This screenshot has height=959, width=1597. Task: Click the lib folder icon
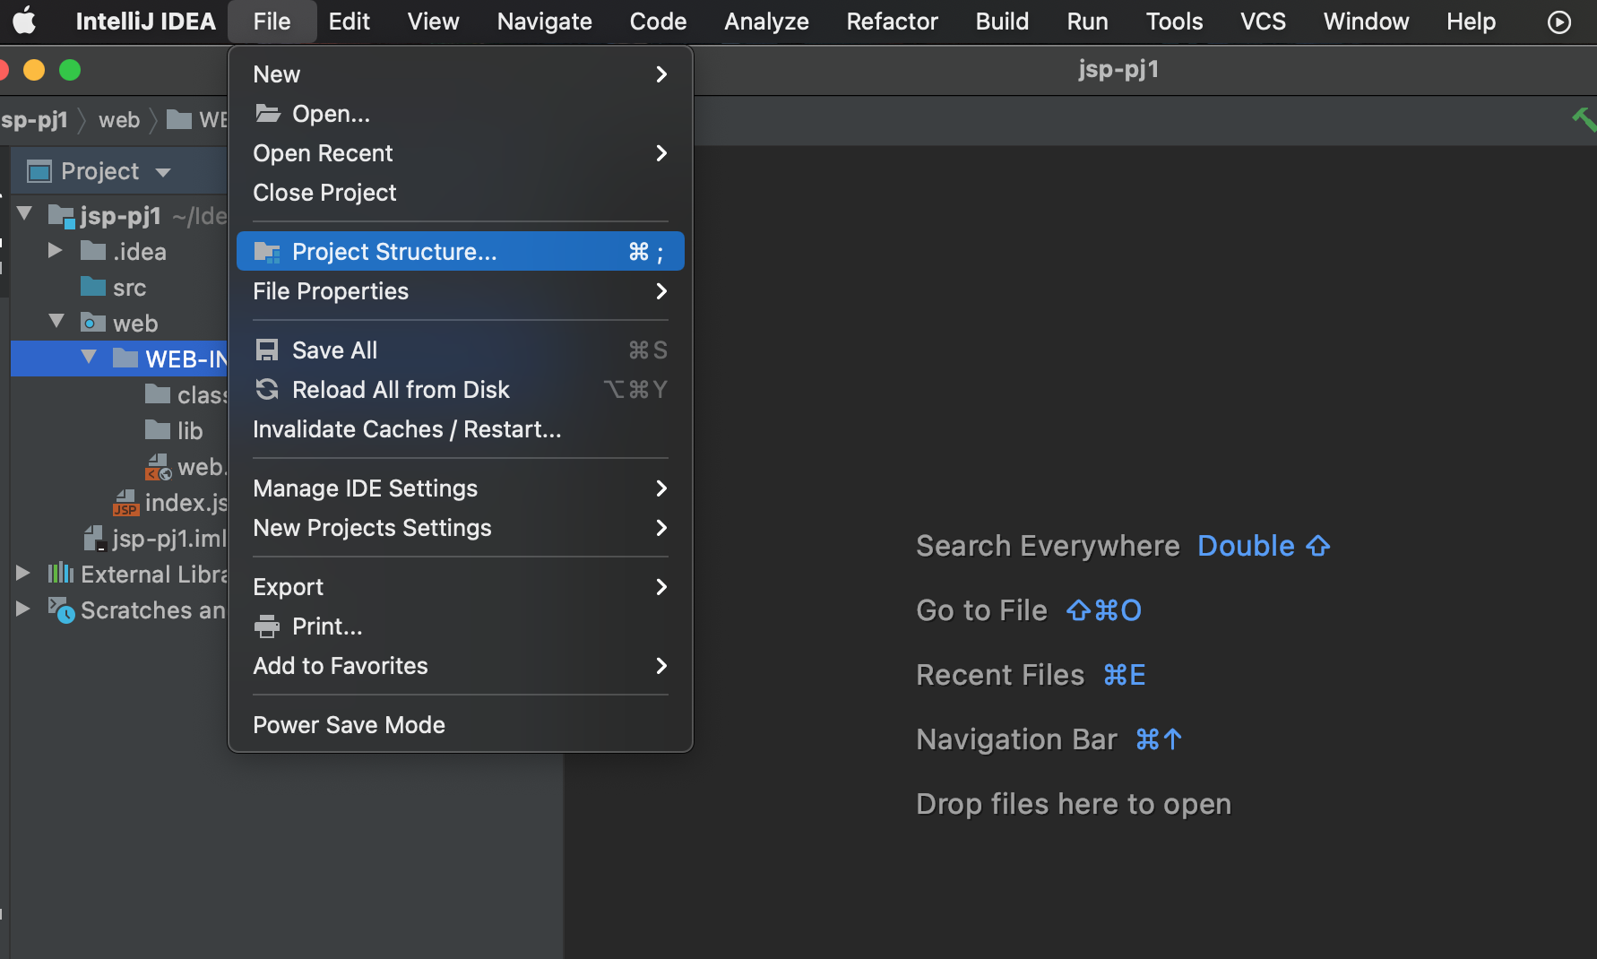pos(158,430)
